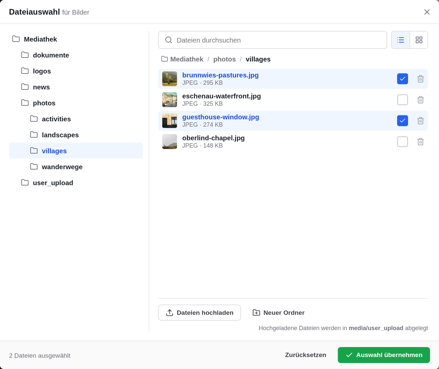Open wanderwege subfolder
The image size is (439, 369).
pos(76,167)
